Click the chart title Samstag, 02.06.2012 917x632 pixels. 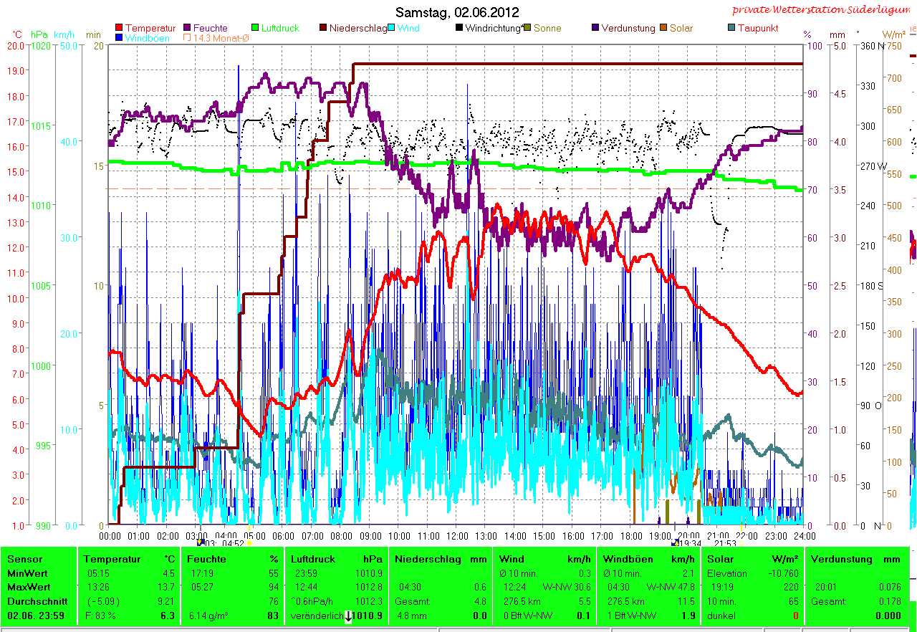tap(458, 12)
